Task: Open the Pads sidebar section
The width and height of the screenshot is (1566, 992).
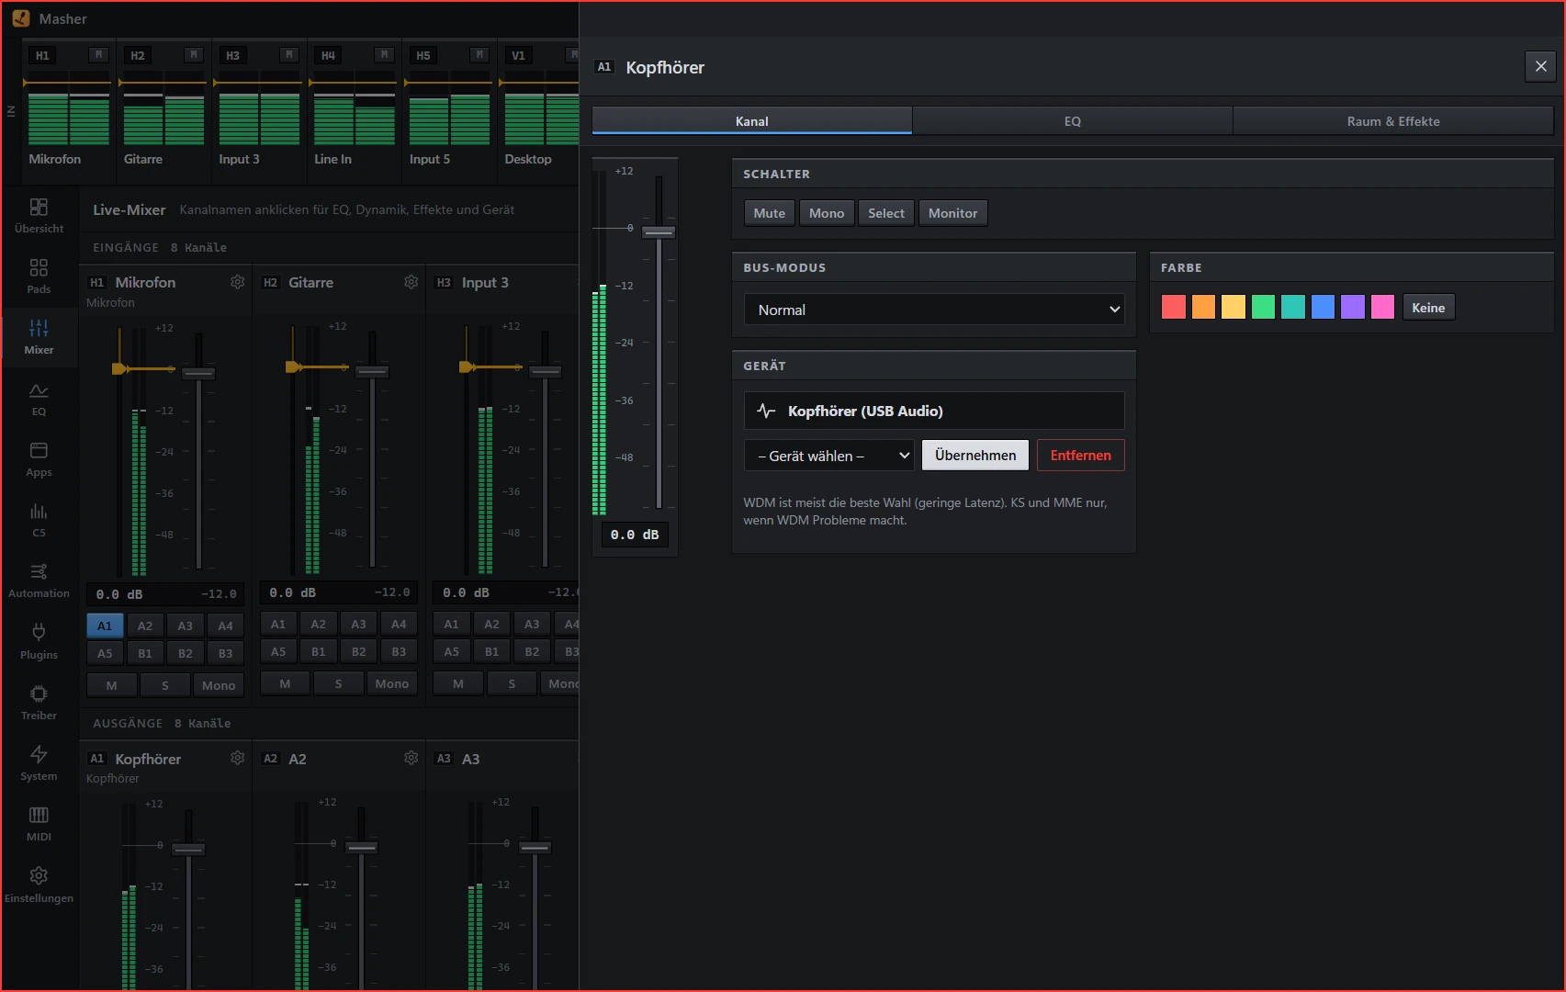Action: pos(39,276)
